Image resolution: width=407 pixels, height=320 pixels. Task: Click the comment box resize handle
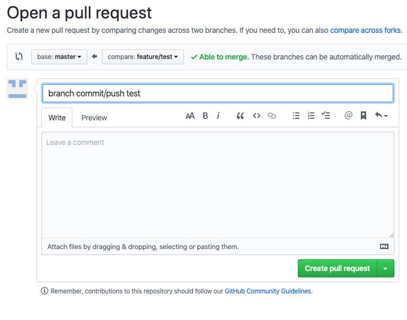click(x=391, y=235)
